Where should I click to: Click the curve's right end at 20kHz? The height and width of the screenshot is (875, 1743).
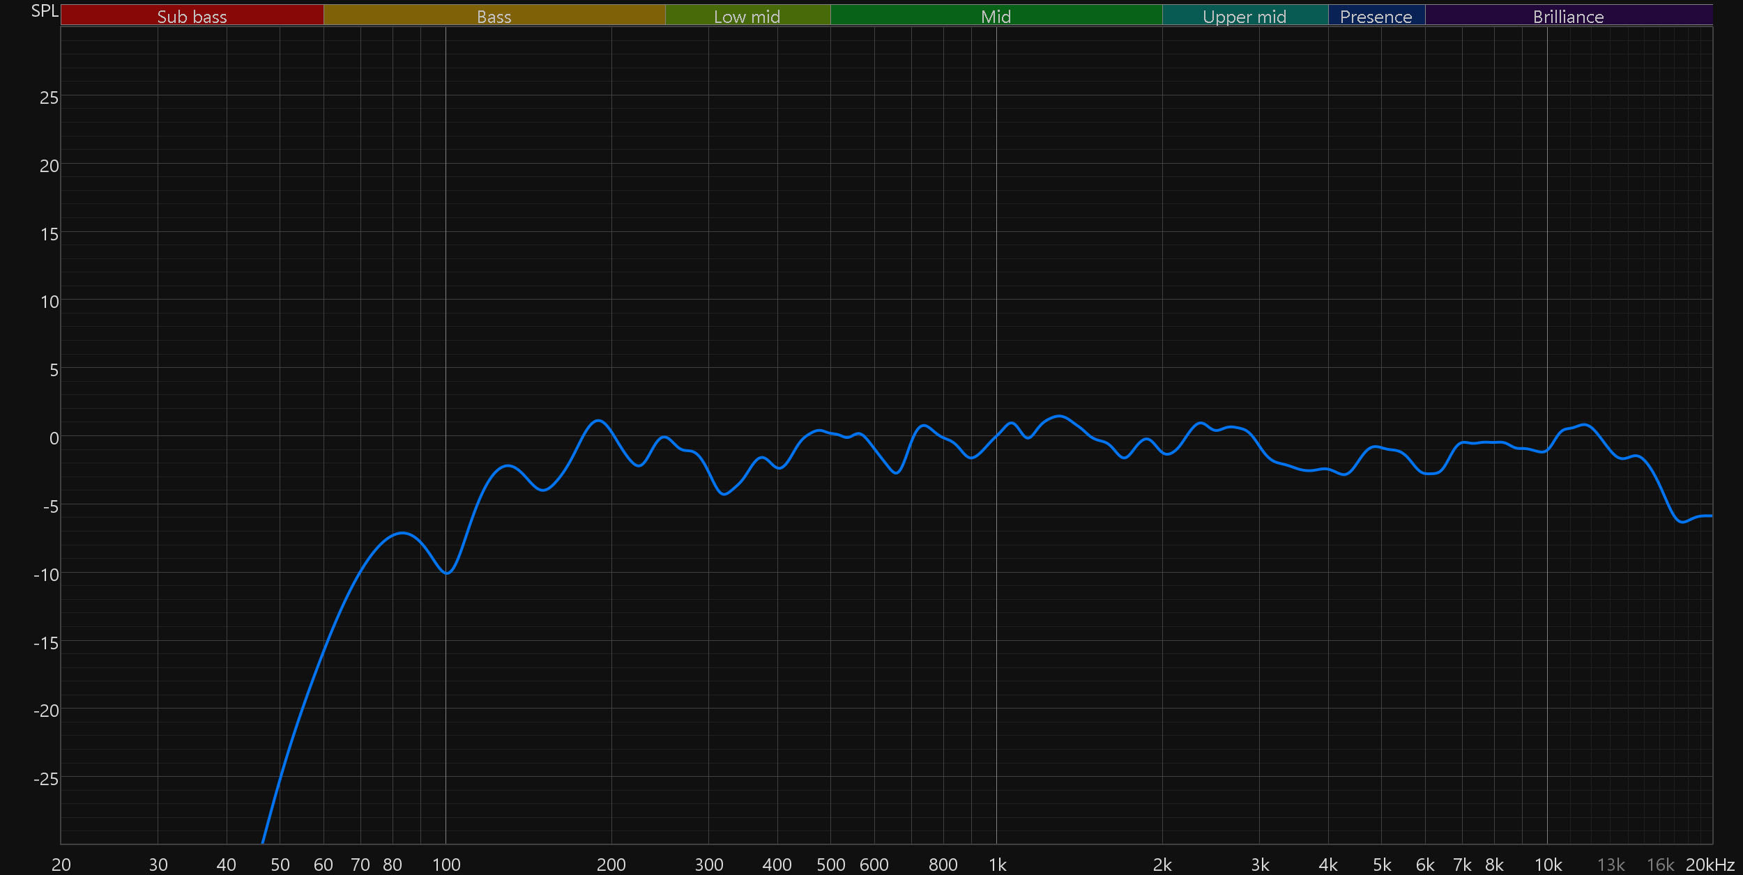[1711, 516]
